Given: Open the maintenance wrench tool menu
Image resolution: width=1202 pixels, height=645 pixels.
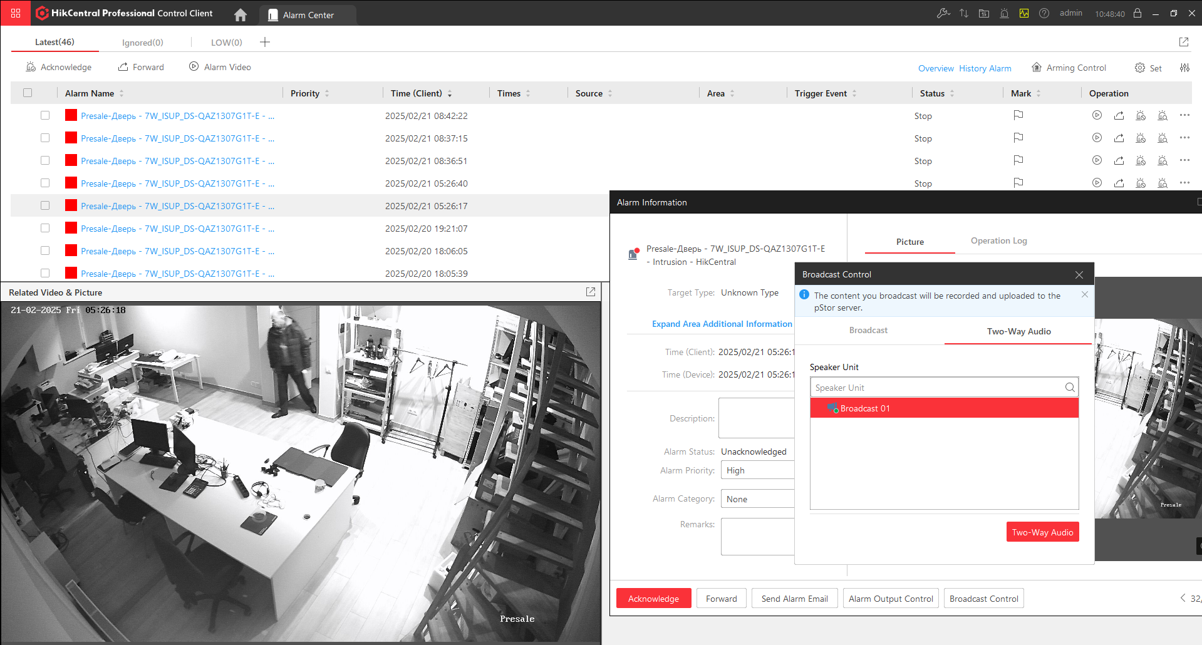Looking at the screenshot, I should pos(943,13).
